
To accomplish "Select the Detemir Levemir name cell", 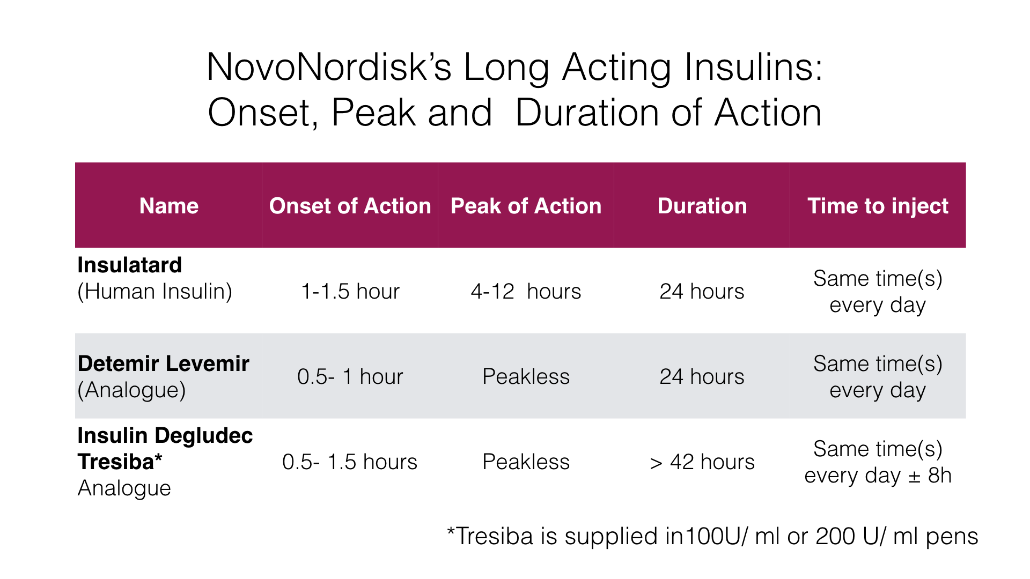I will click(163, 376).
